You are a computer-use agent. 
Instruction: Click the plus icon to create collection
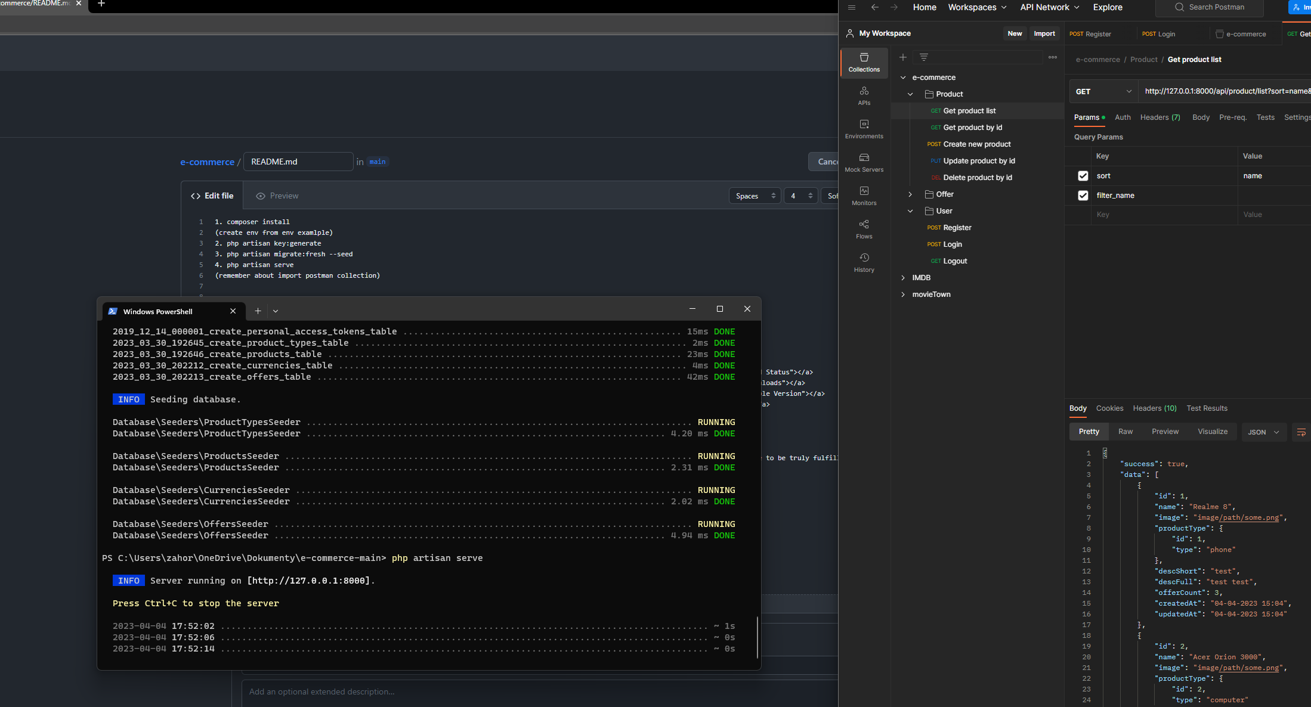903,57
